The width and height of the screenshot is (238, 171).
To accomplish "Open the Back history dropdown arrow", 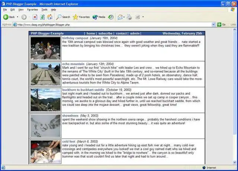I will click(17, 17).
